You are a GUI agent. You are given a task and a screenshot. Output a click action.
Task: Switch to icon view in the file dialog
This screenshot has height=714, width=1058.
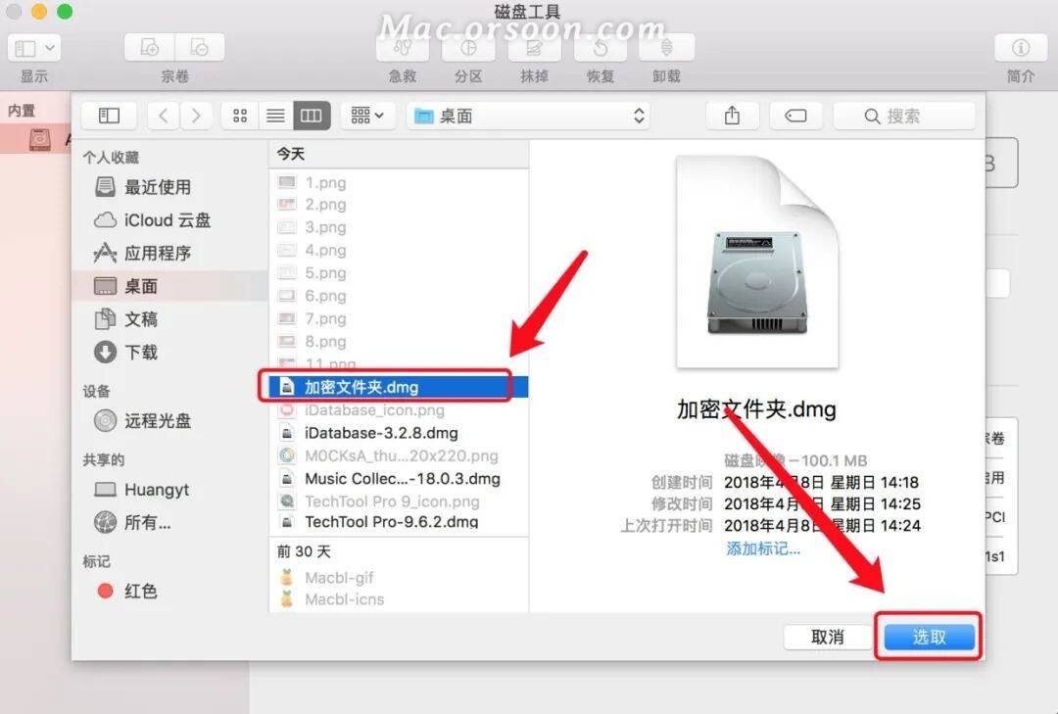tap(239, 115)
